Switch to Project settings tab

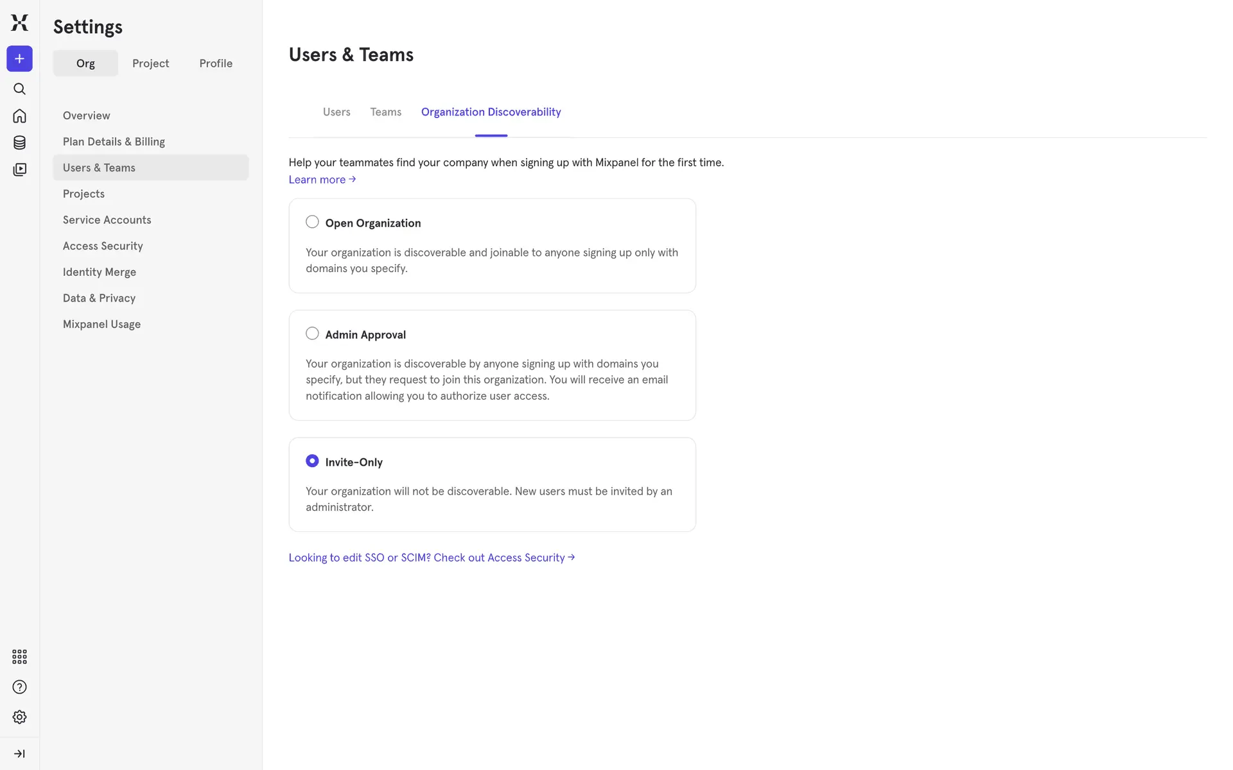150,64
